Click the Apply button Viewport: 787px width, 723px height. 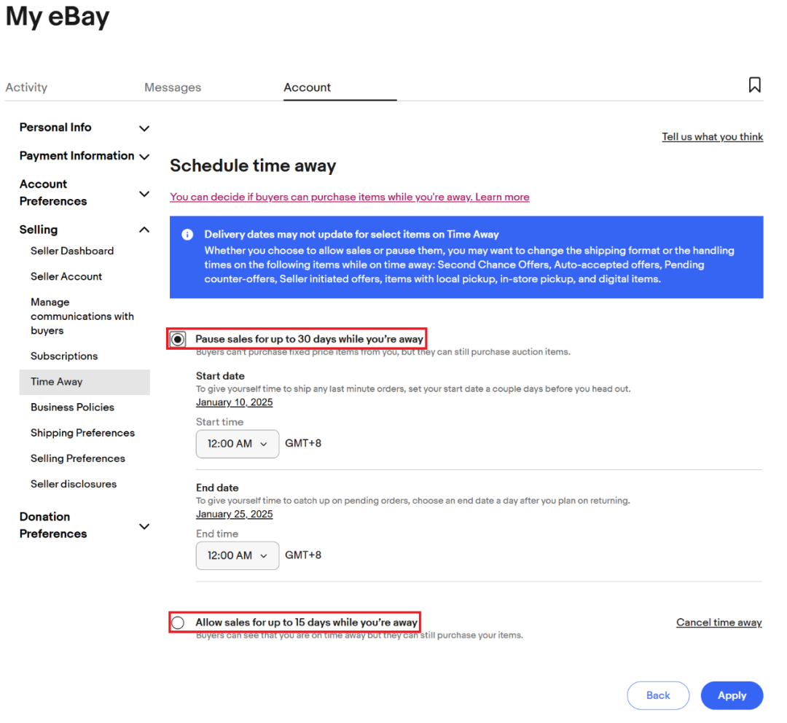732,695
